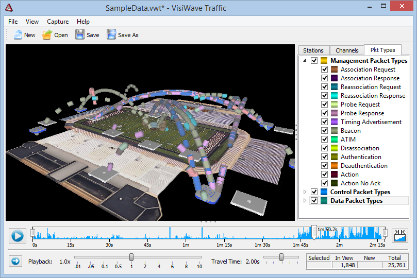Screen dimensions: 417x278
Task: Click the Reassociation Request teal swatch
Action: [334, 87]
